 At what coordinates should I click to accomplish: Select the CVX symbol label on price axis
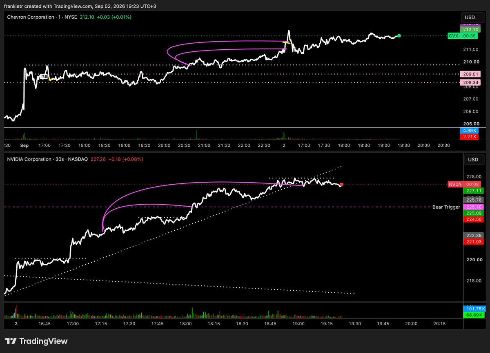tap(453, 36)
